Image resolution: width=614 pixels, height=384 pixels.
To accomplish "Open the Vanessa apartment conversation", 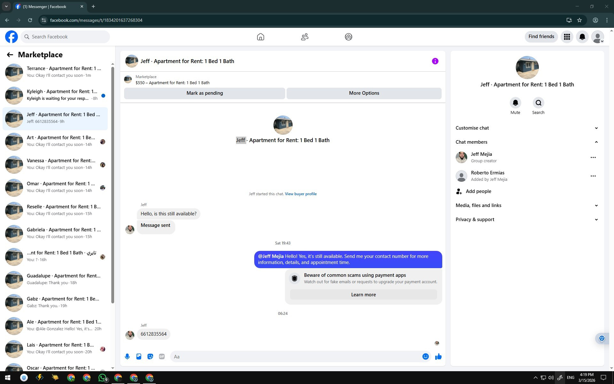I will pyautogui.click(x=55, y=165).
